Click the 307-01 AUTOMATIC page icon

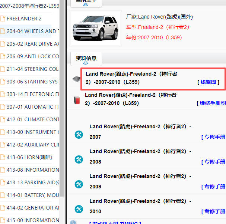(x=2, y=107)
